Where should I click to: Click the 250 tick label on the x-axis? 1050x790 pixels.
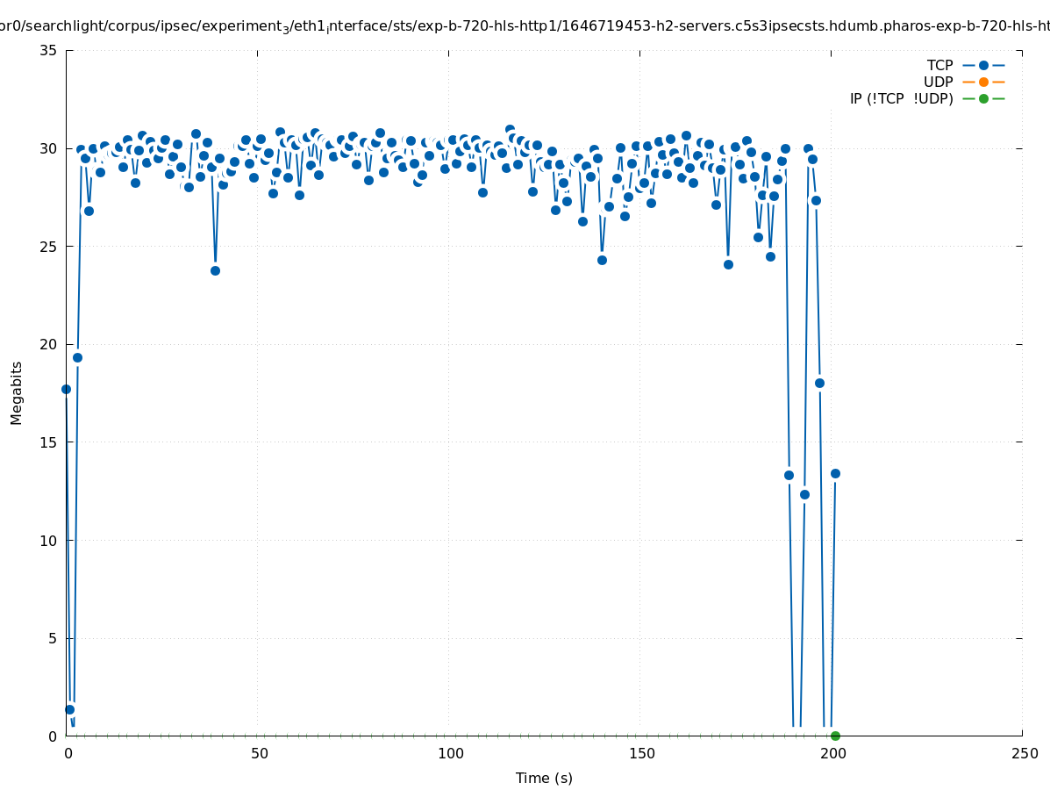point(1024,754)
